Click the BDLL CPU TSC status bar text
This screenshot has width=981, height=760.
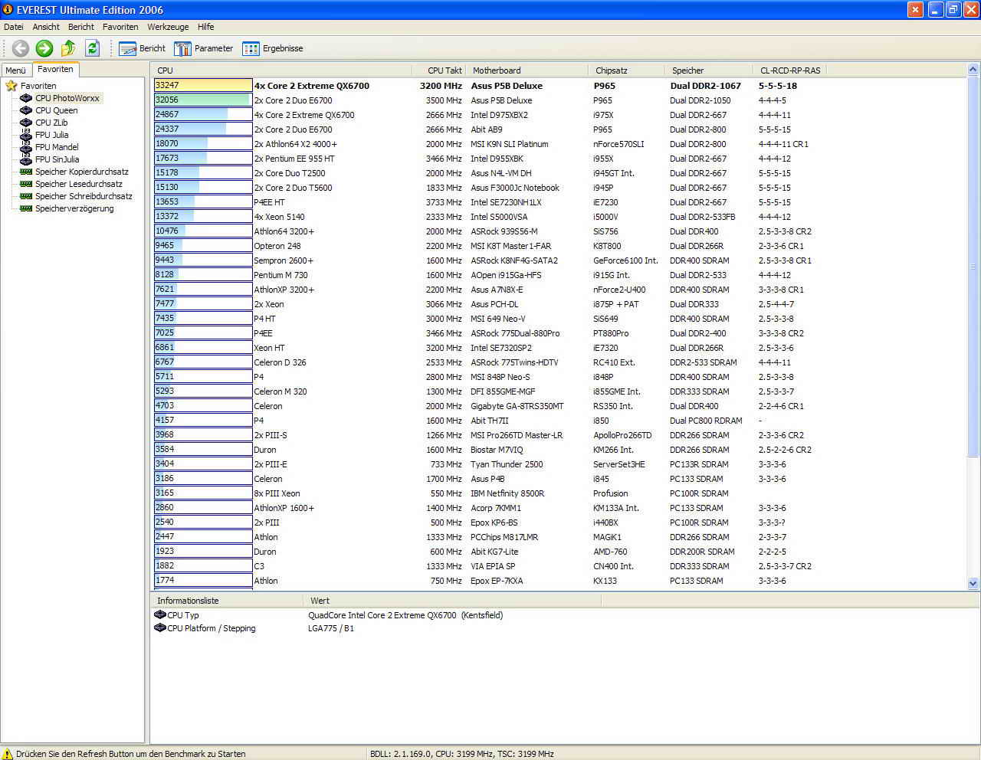(461, 754)
